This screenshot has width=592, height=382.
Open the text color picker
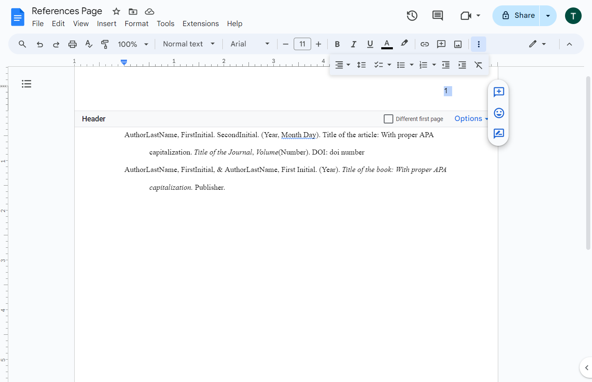[x=387, y=44]
